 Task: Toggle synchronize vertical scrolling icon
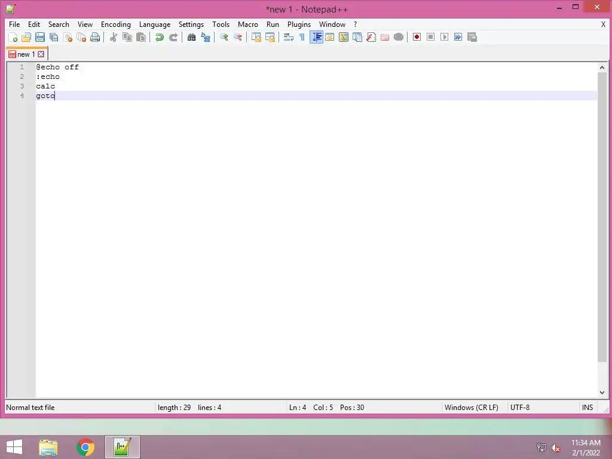pos(256,37)
